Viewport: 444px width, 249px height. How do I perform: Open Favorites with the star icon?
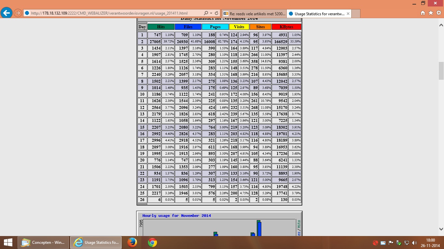(431, 13)
